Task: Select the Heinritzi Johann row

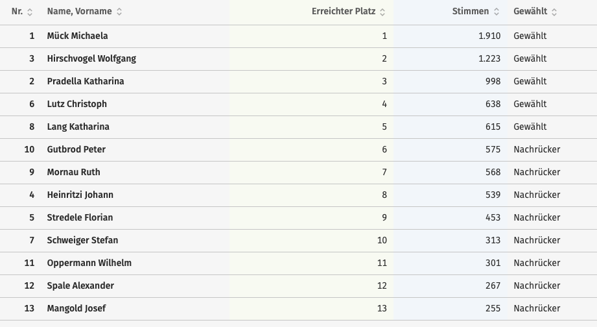Action: pos(80,195)
